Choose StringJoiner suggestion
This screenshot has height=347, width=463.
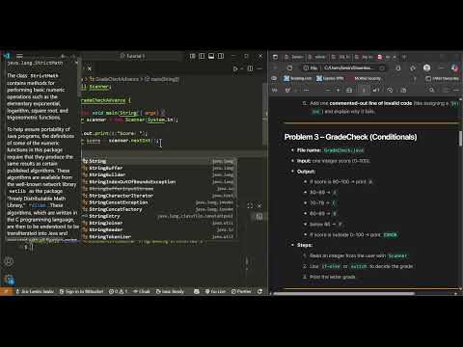pyautogui.click(x=159, y=223)
